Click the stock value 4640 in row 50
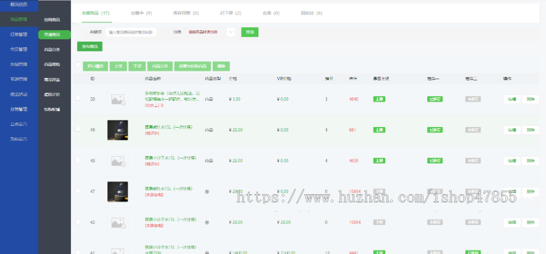 (x=354, y=99)
